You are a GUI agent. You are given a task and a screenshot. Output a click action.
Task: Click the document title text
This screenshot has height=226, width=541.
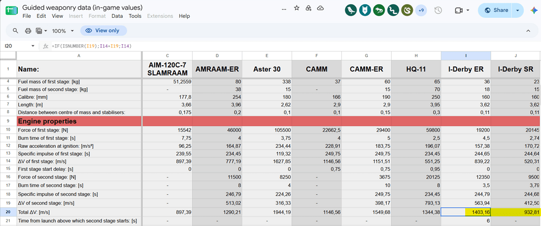pos(82,7)
